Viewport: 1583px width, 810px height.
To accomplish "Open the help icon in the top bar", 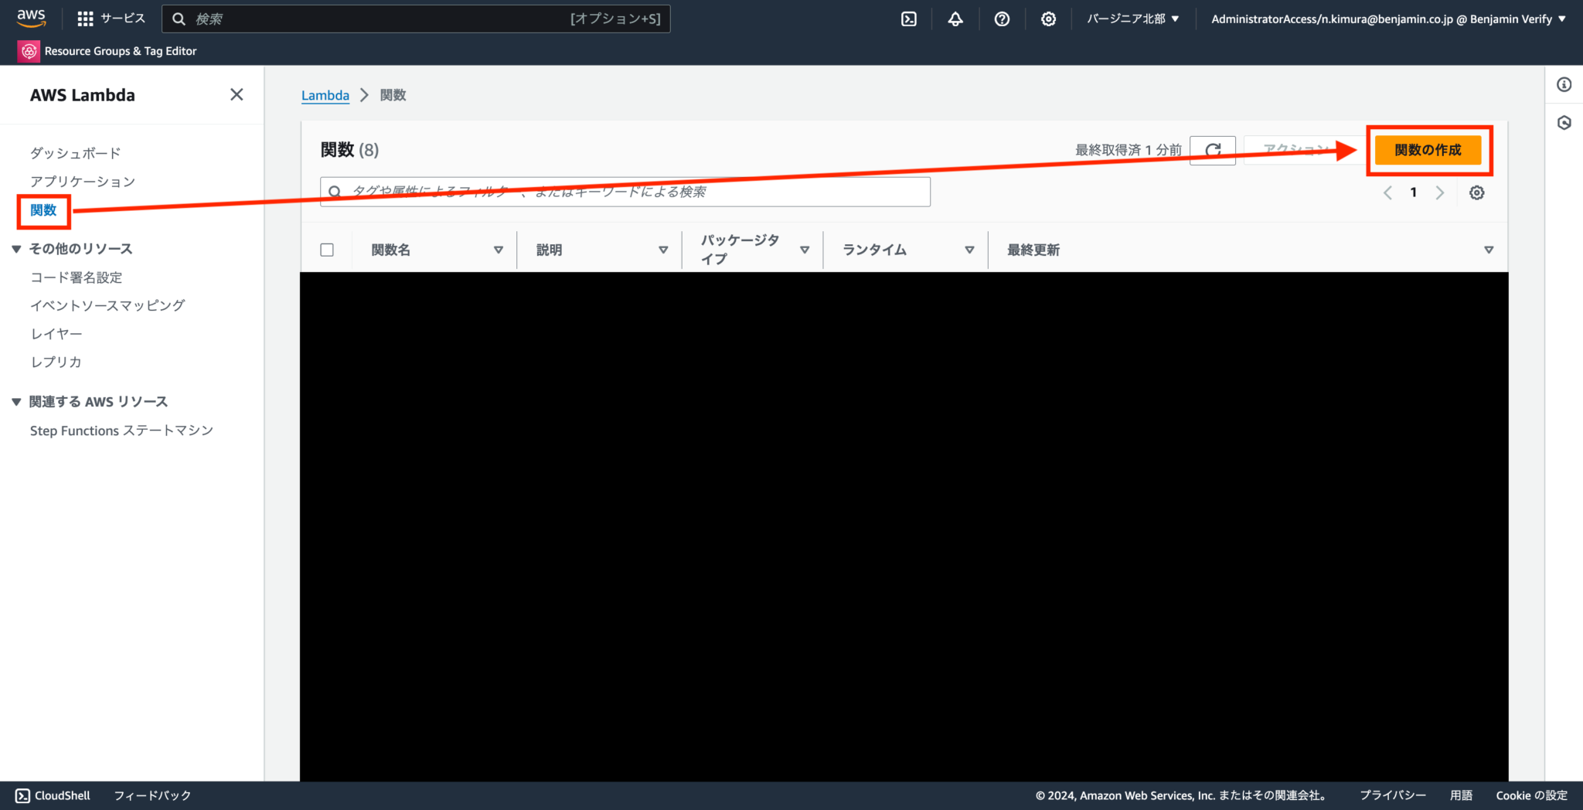I will (1002, 19).
